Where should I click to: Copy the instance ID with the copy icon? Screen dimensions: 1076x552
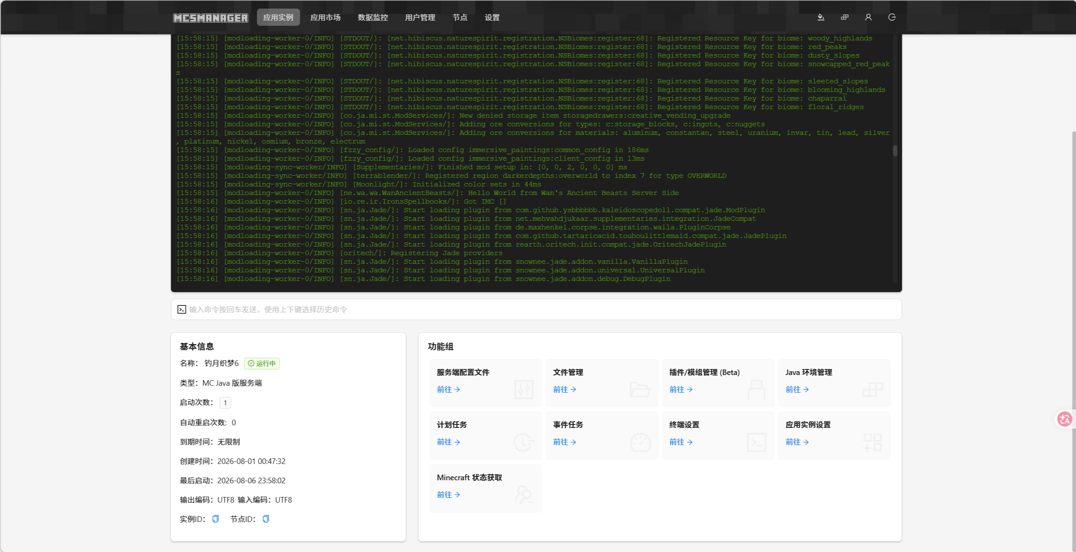(x=215, y=519)
